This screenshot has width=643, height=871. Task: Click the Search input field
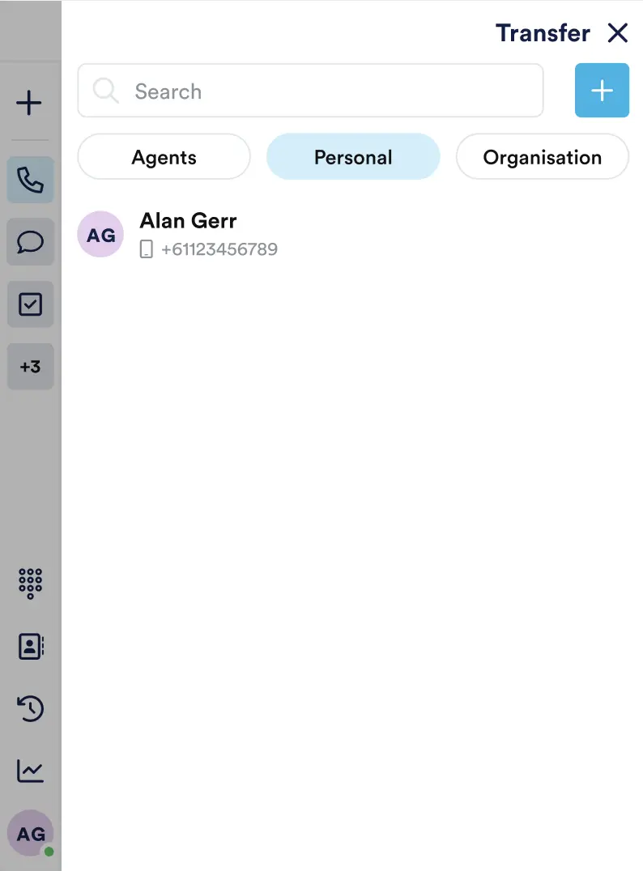[310, 91]
